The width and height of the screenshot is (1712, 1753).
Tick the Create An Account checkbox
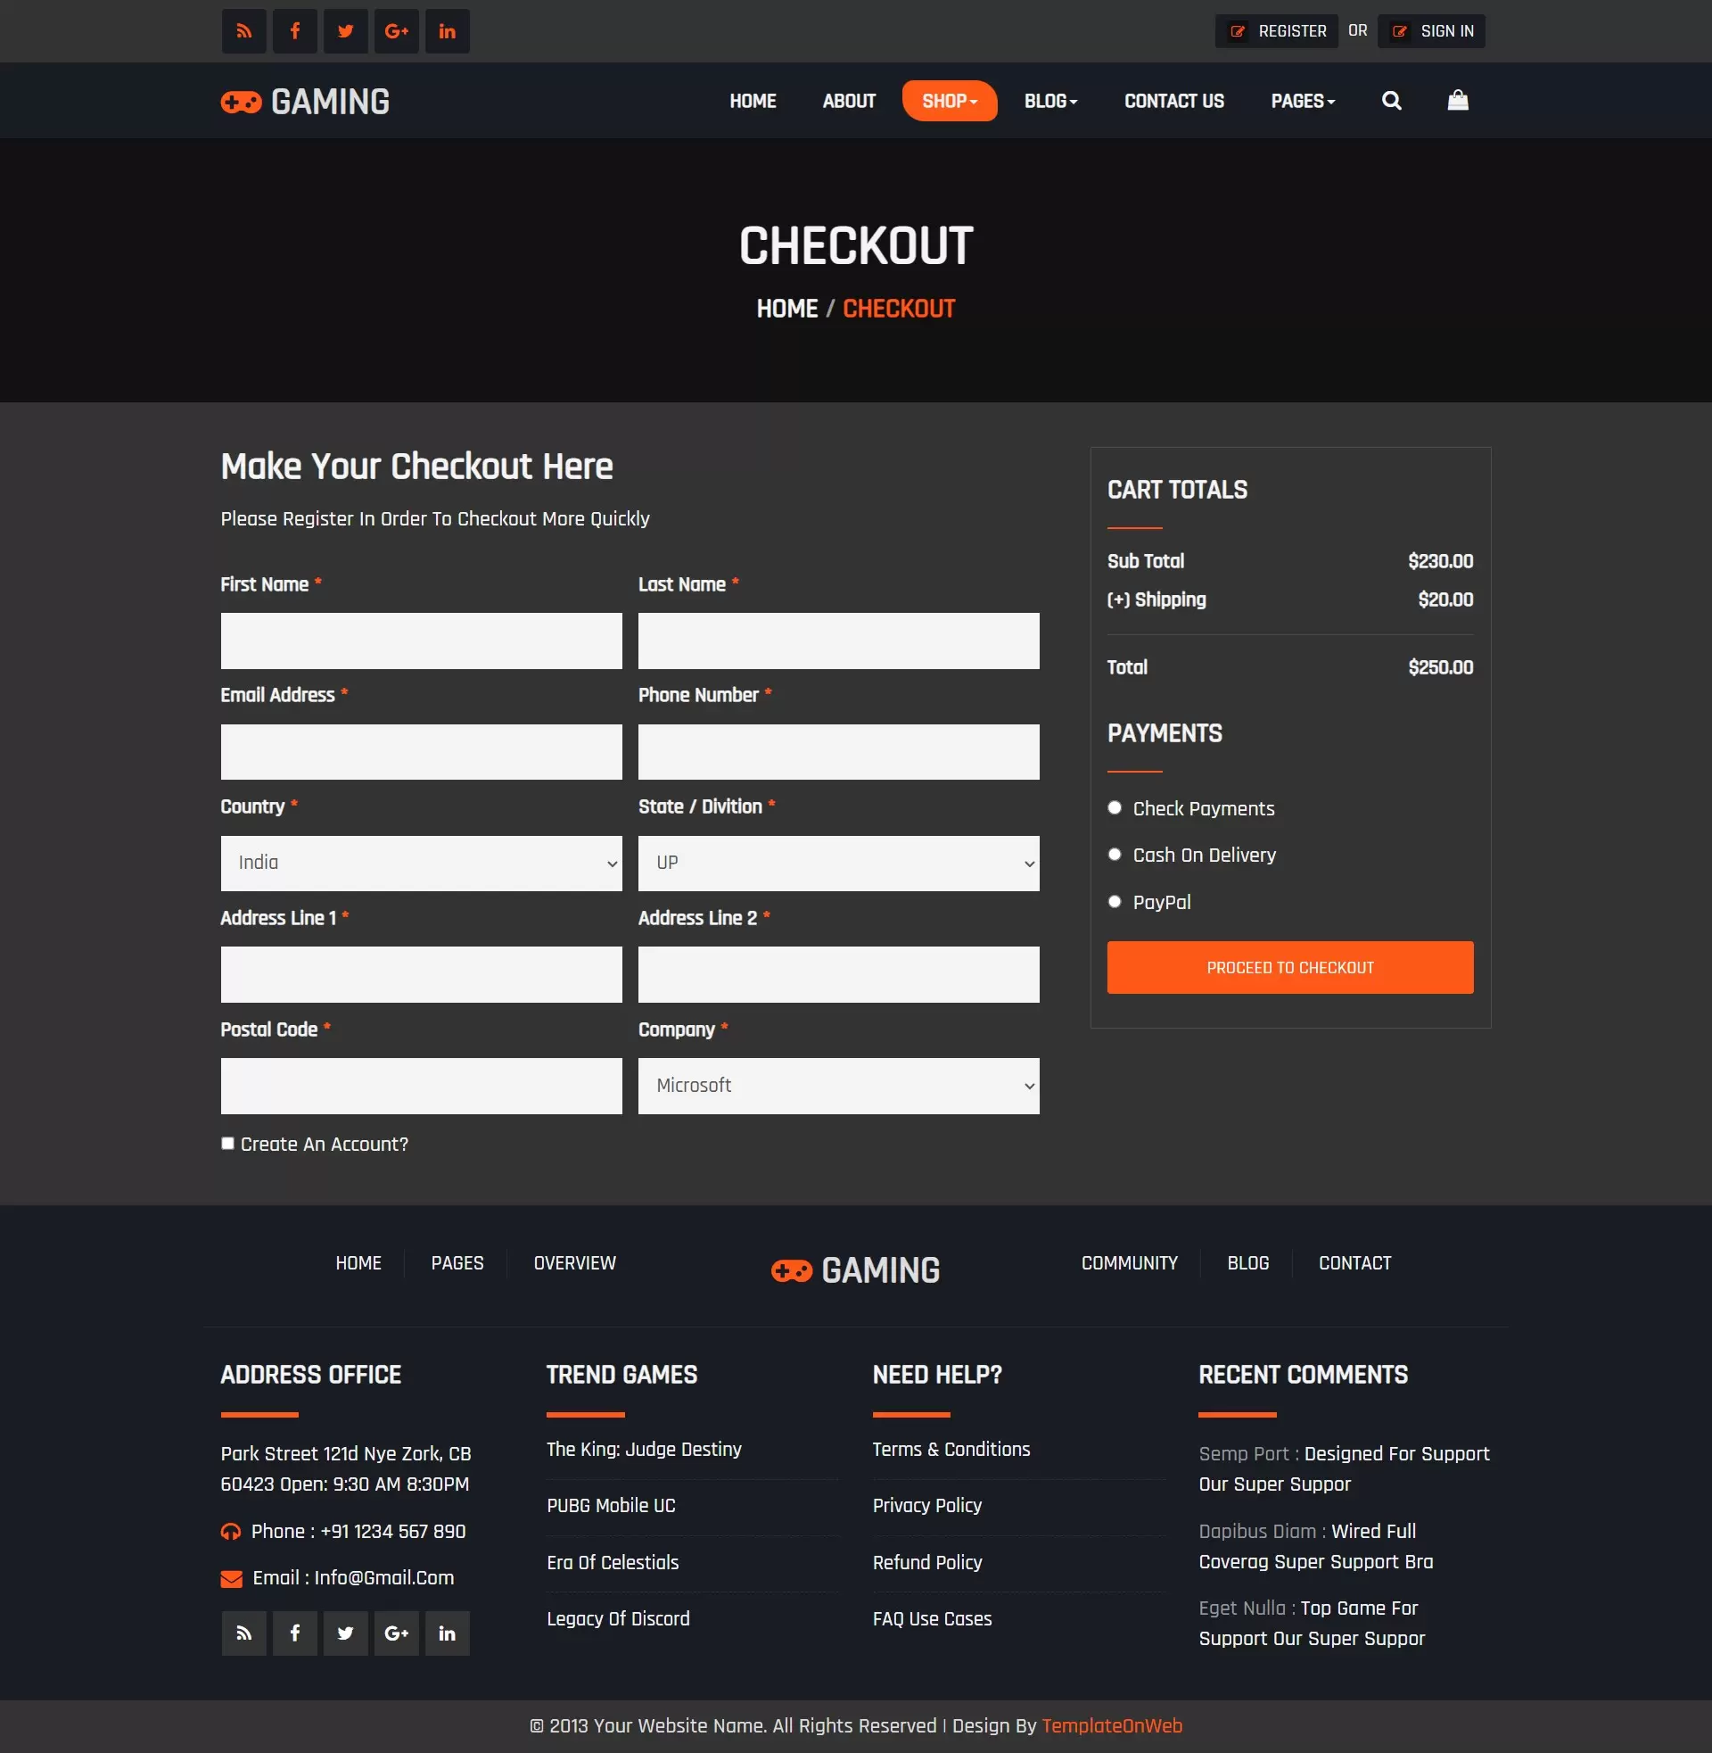pos(227,1143)
